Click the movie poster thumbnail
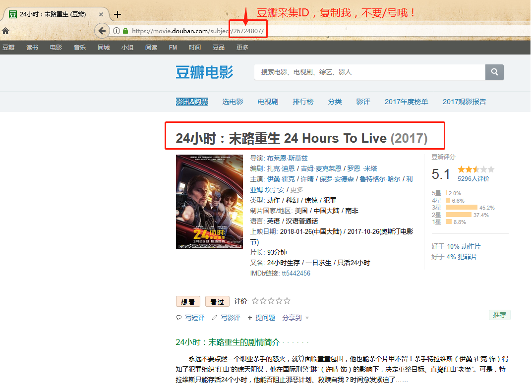Viewport: 531px width, 390px height. coord(209,202)
